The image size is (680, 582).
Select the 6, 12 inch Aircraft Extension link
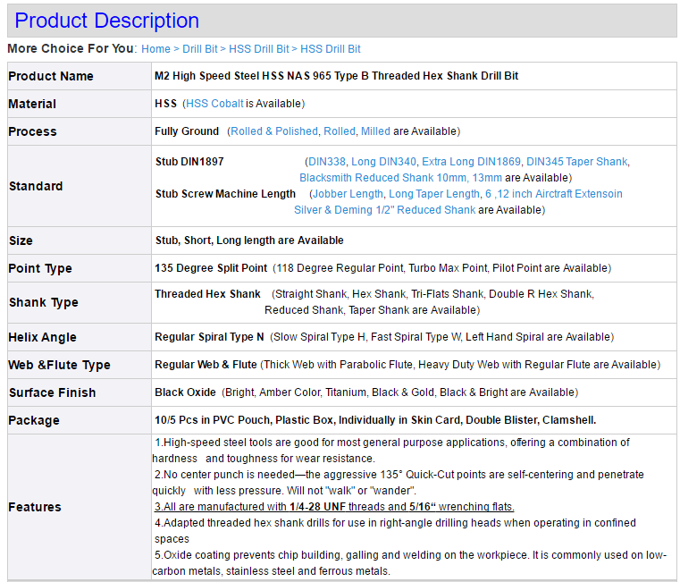click(x=554, y=194)
